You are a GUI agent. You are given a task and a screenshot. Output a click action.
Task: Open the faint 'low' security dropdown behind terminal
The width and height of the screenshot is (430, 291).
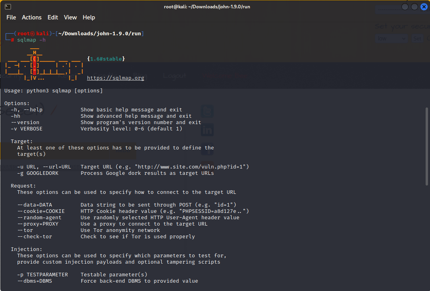pos(391,38)
